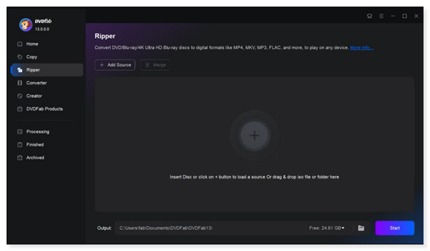This screenshot has width=430, height=251.
Task: Click the Ripper page heading
Action: 105,36
